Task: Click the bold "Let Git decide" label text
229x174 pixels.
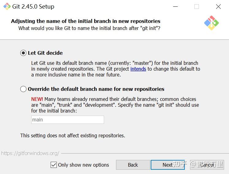Action: [x=45, y=53]
